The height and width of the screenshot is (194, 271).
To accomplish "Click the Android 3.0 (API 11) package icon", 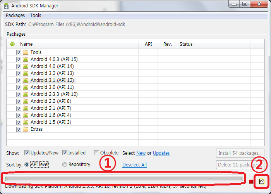I will (x=26, y=87).
